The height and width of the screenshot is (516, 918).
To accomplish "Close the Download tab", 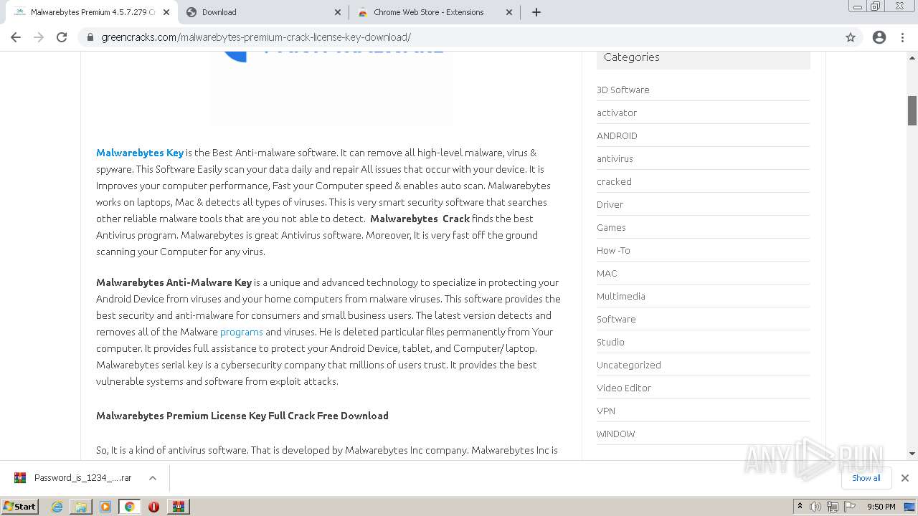I will [338, 12].
